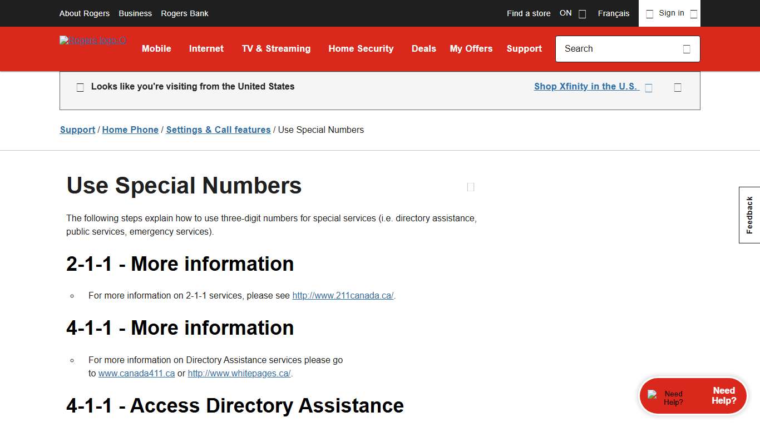This screenshot has height=427, width=760.
Task: Open the Need Help chat bubble icon
Action: [x=652, y=396]
